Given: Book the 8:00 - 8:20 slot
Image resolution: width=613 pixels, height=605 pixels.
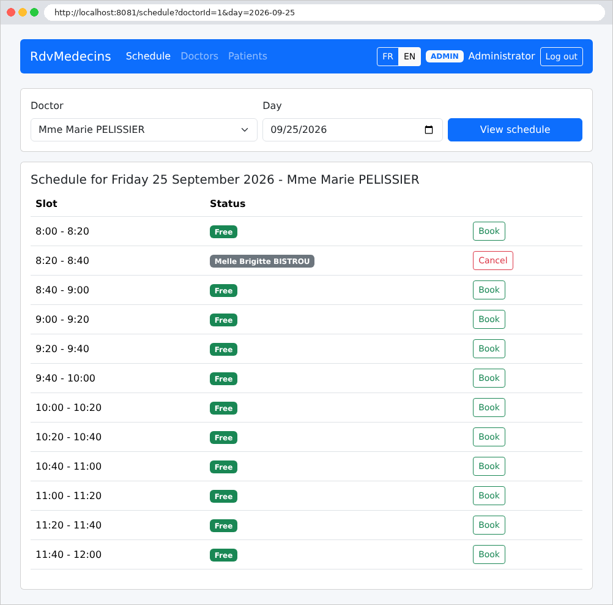Looking at the screenshot, I should 489,231.
